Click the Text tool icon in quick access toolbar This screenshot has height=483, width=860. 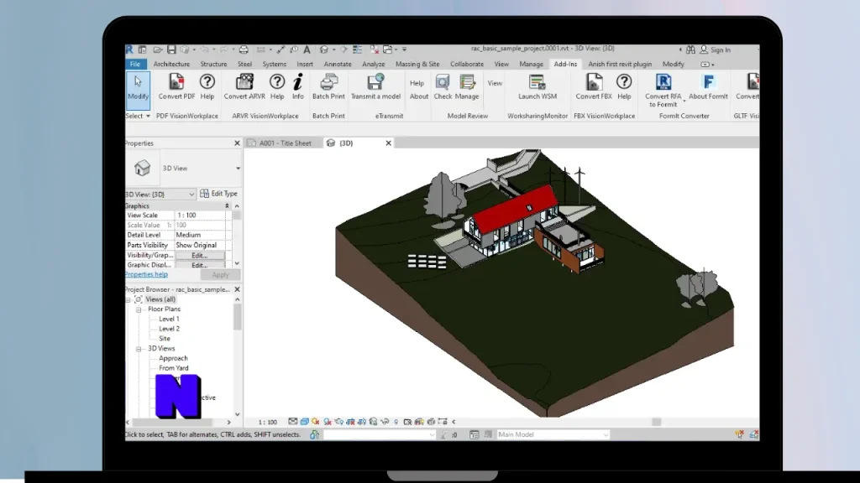point(307,49)
